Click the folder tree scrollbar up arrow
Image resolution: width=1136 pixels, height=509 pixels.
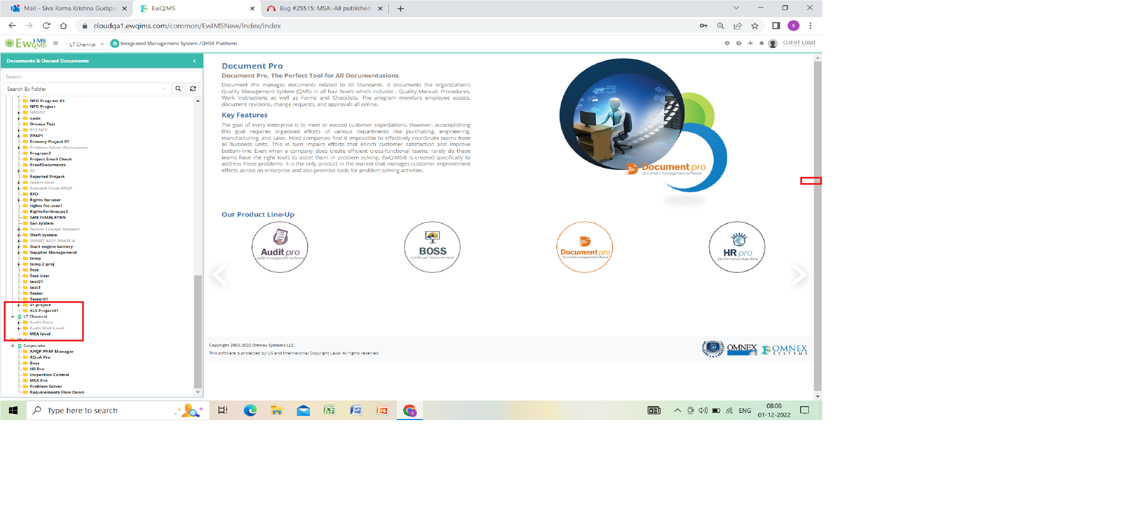pyautogui.click(x=198, y=101)
